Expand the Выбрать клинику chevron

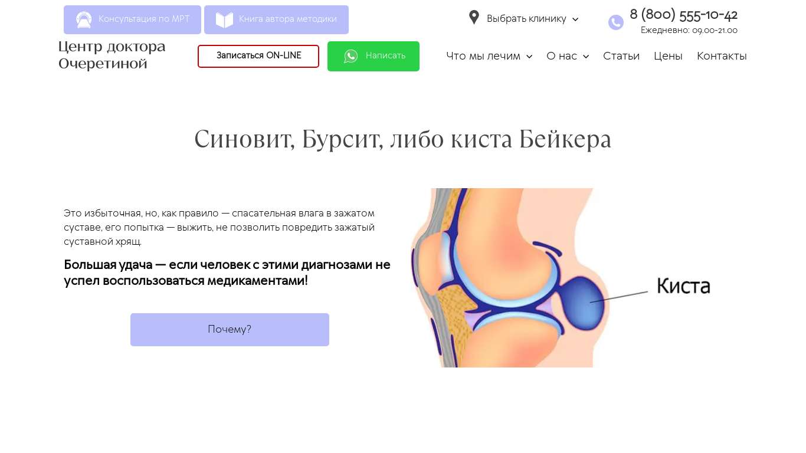click(575, 19)
